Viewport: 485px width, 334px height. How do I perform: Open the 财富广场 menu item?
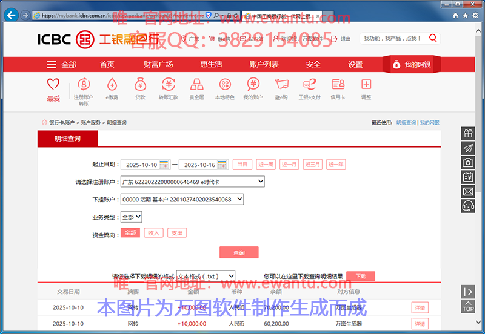(158, 64)
